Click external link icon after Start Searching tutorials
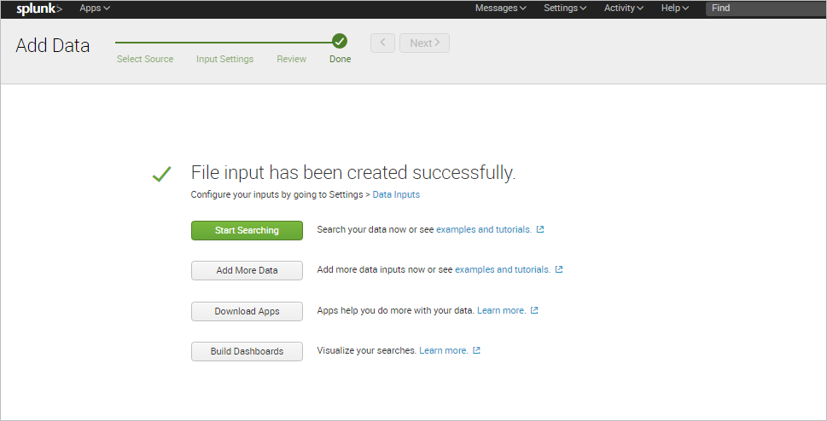 tap(540, 230)
